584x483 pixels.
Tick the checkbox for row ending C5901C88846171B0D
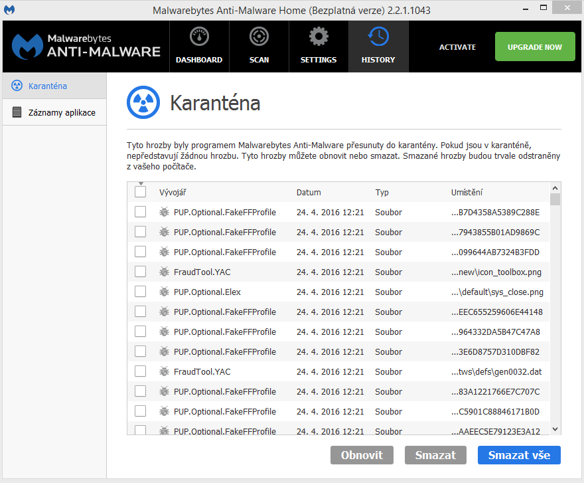click(x=141, y=411)
